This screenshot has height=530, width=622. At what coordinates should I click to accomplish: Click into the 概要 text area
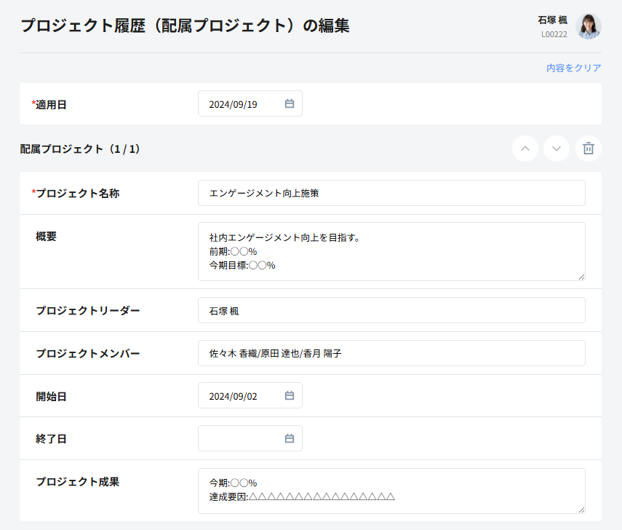tap(391, 251)
